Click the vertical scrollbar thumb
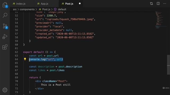Image resolution: width=170 pixels, height=95 pixels. [x=168, y=65]
